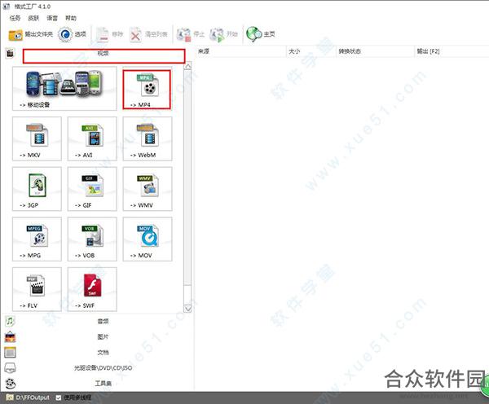Toggle the 使用多线程 multithreading checkbox

[x=59, y=397]
